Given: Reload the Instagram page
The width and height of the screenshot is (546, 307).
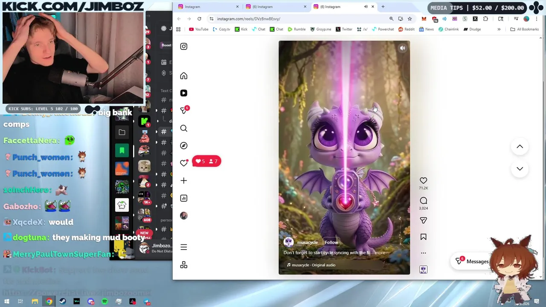Looking at the screenshot, I should (x=199, y=19).
